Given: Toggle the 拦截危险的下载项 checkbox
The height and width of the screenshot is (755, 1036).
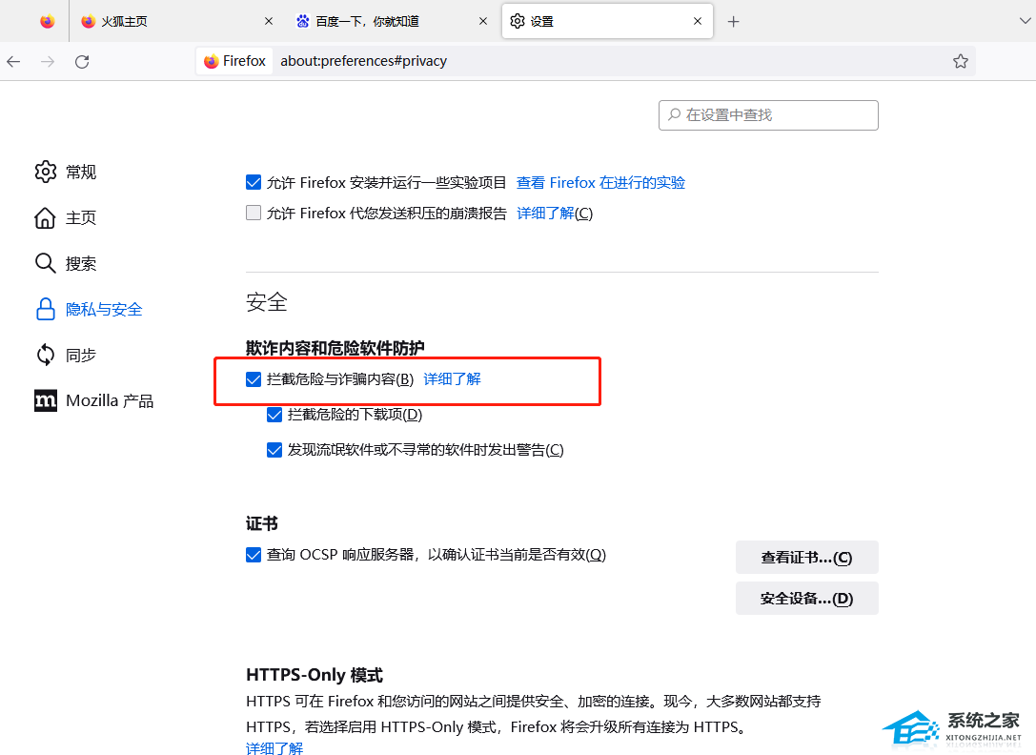Looking at the screenshot, I should [x=274, y=415].
